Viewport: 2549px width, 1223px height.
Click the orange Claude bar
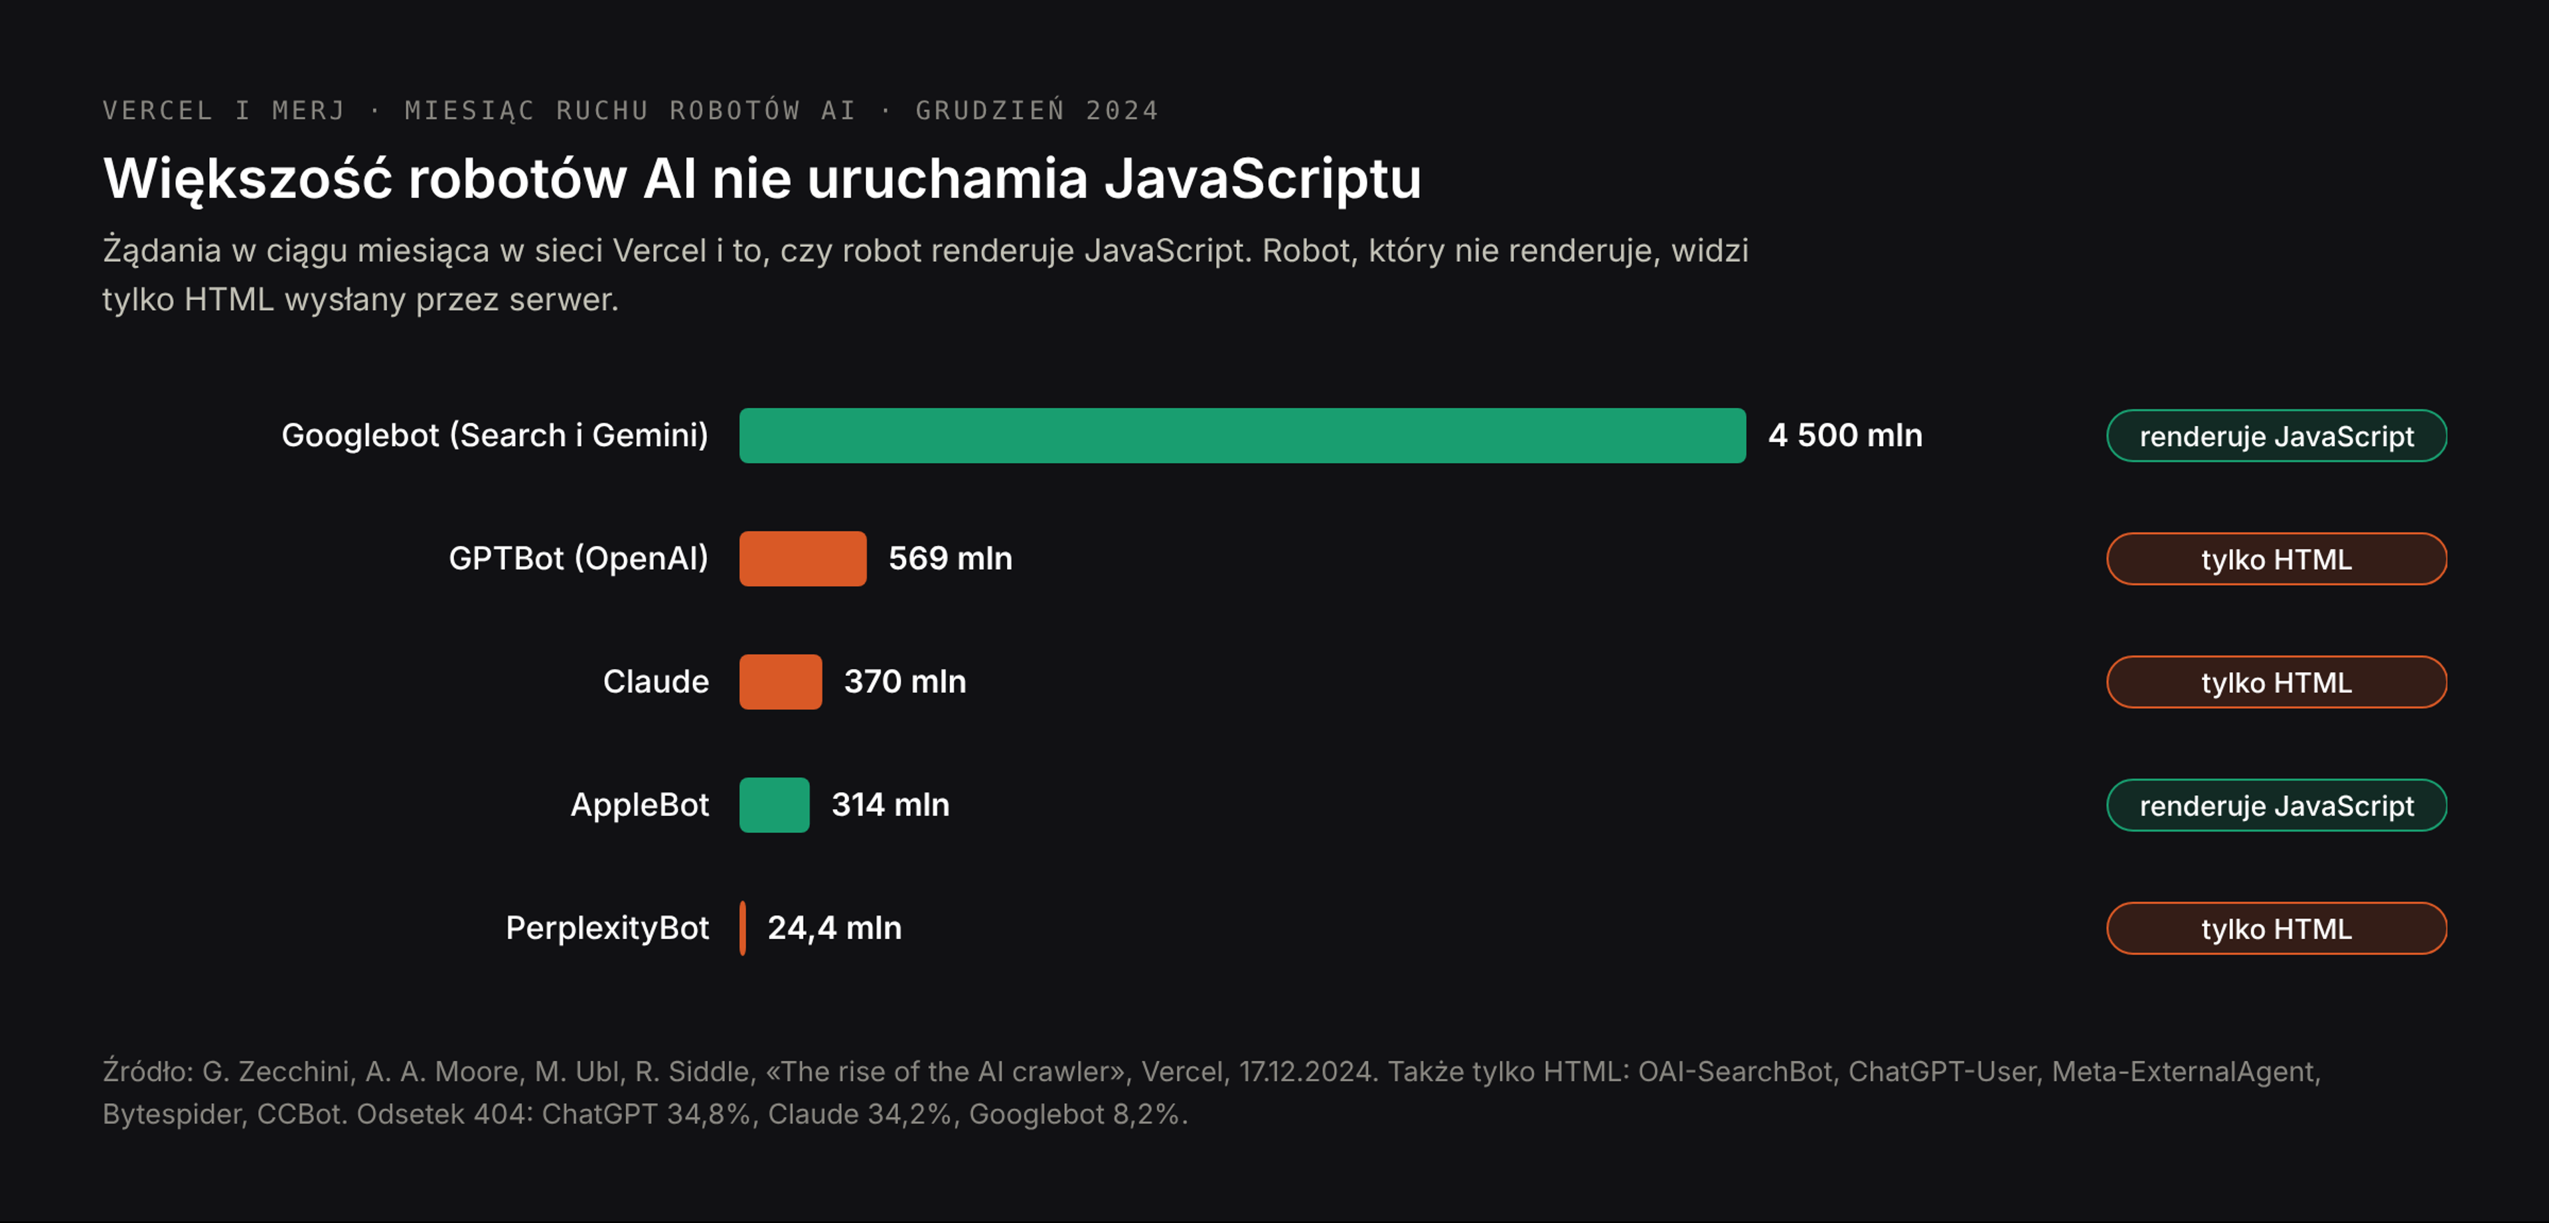click(x=780, y=682)
